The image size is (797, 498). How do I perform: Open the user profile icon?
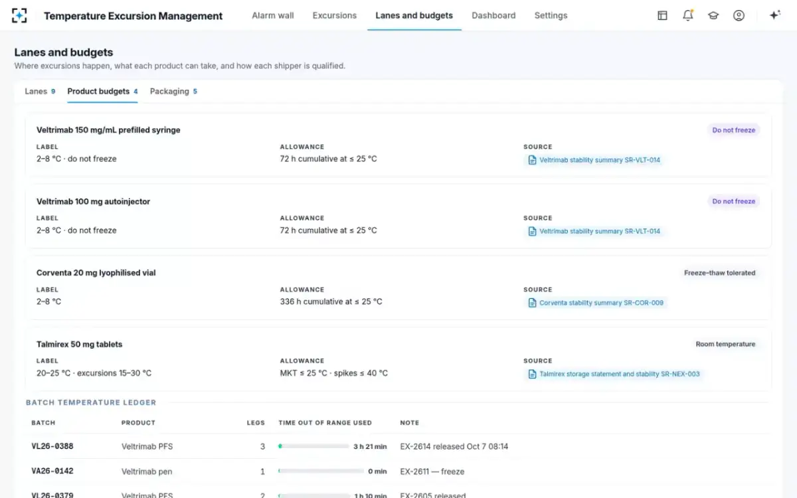(739, 15)
